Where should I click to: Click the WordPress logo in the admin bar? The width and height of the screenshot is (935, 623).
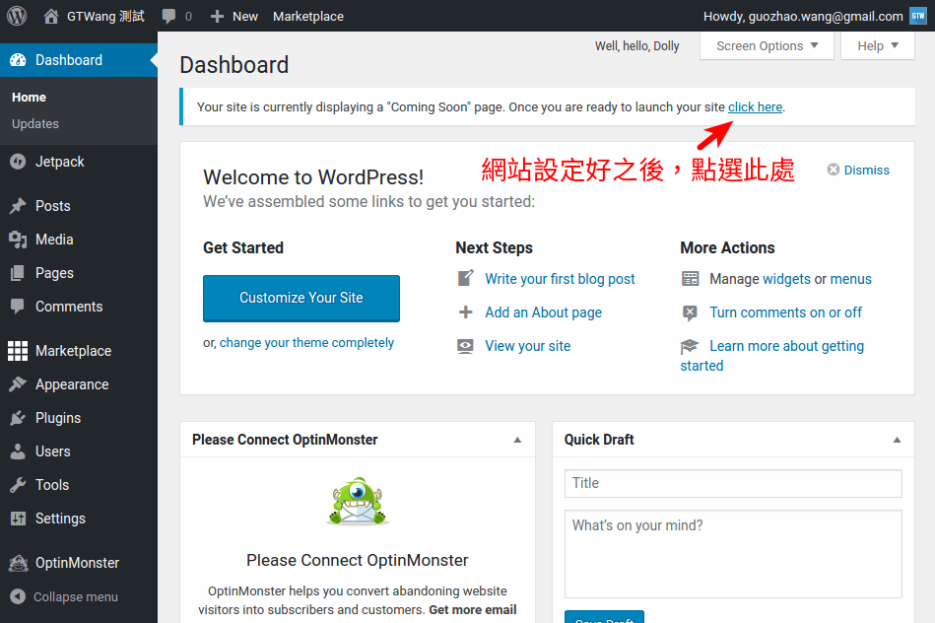(16, 16)
